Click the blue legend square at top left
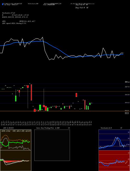Image resolution: width=130 pixels, height=171 pixels. [x=3, y=4]
